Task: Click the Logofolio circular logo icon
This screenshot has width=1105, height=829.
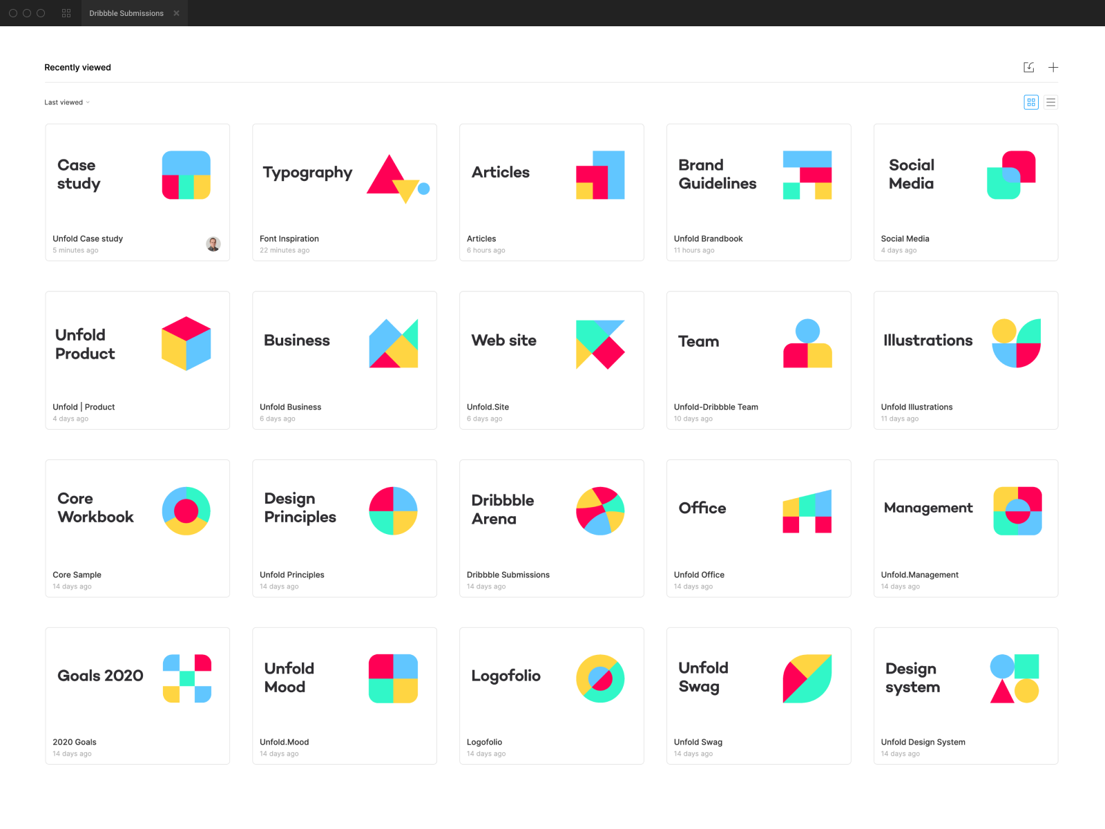Action: 600,678
